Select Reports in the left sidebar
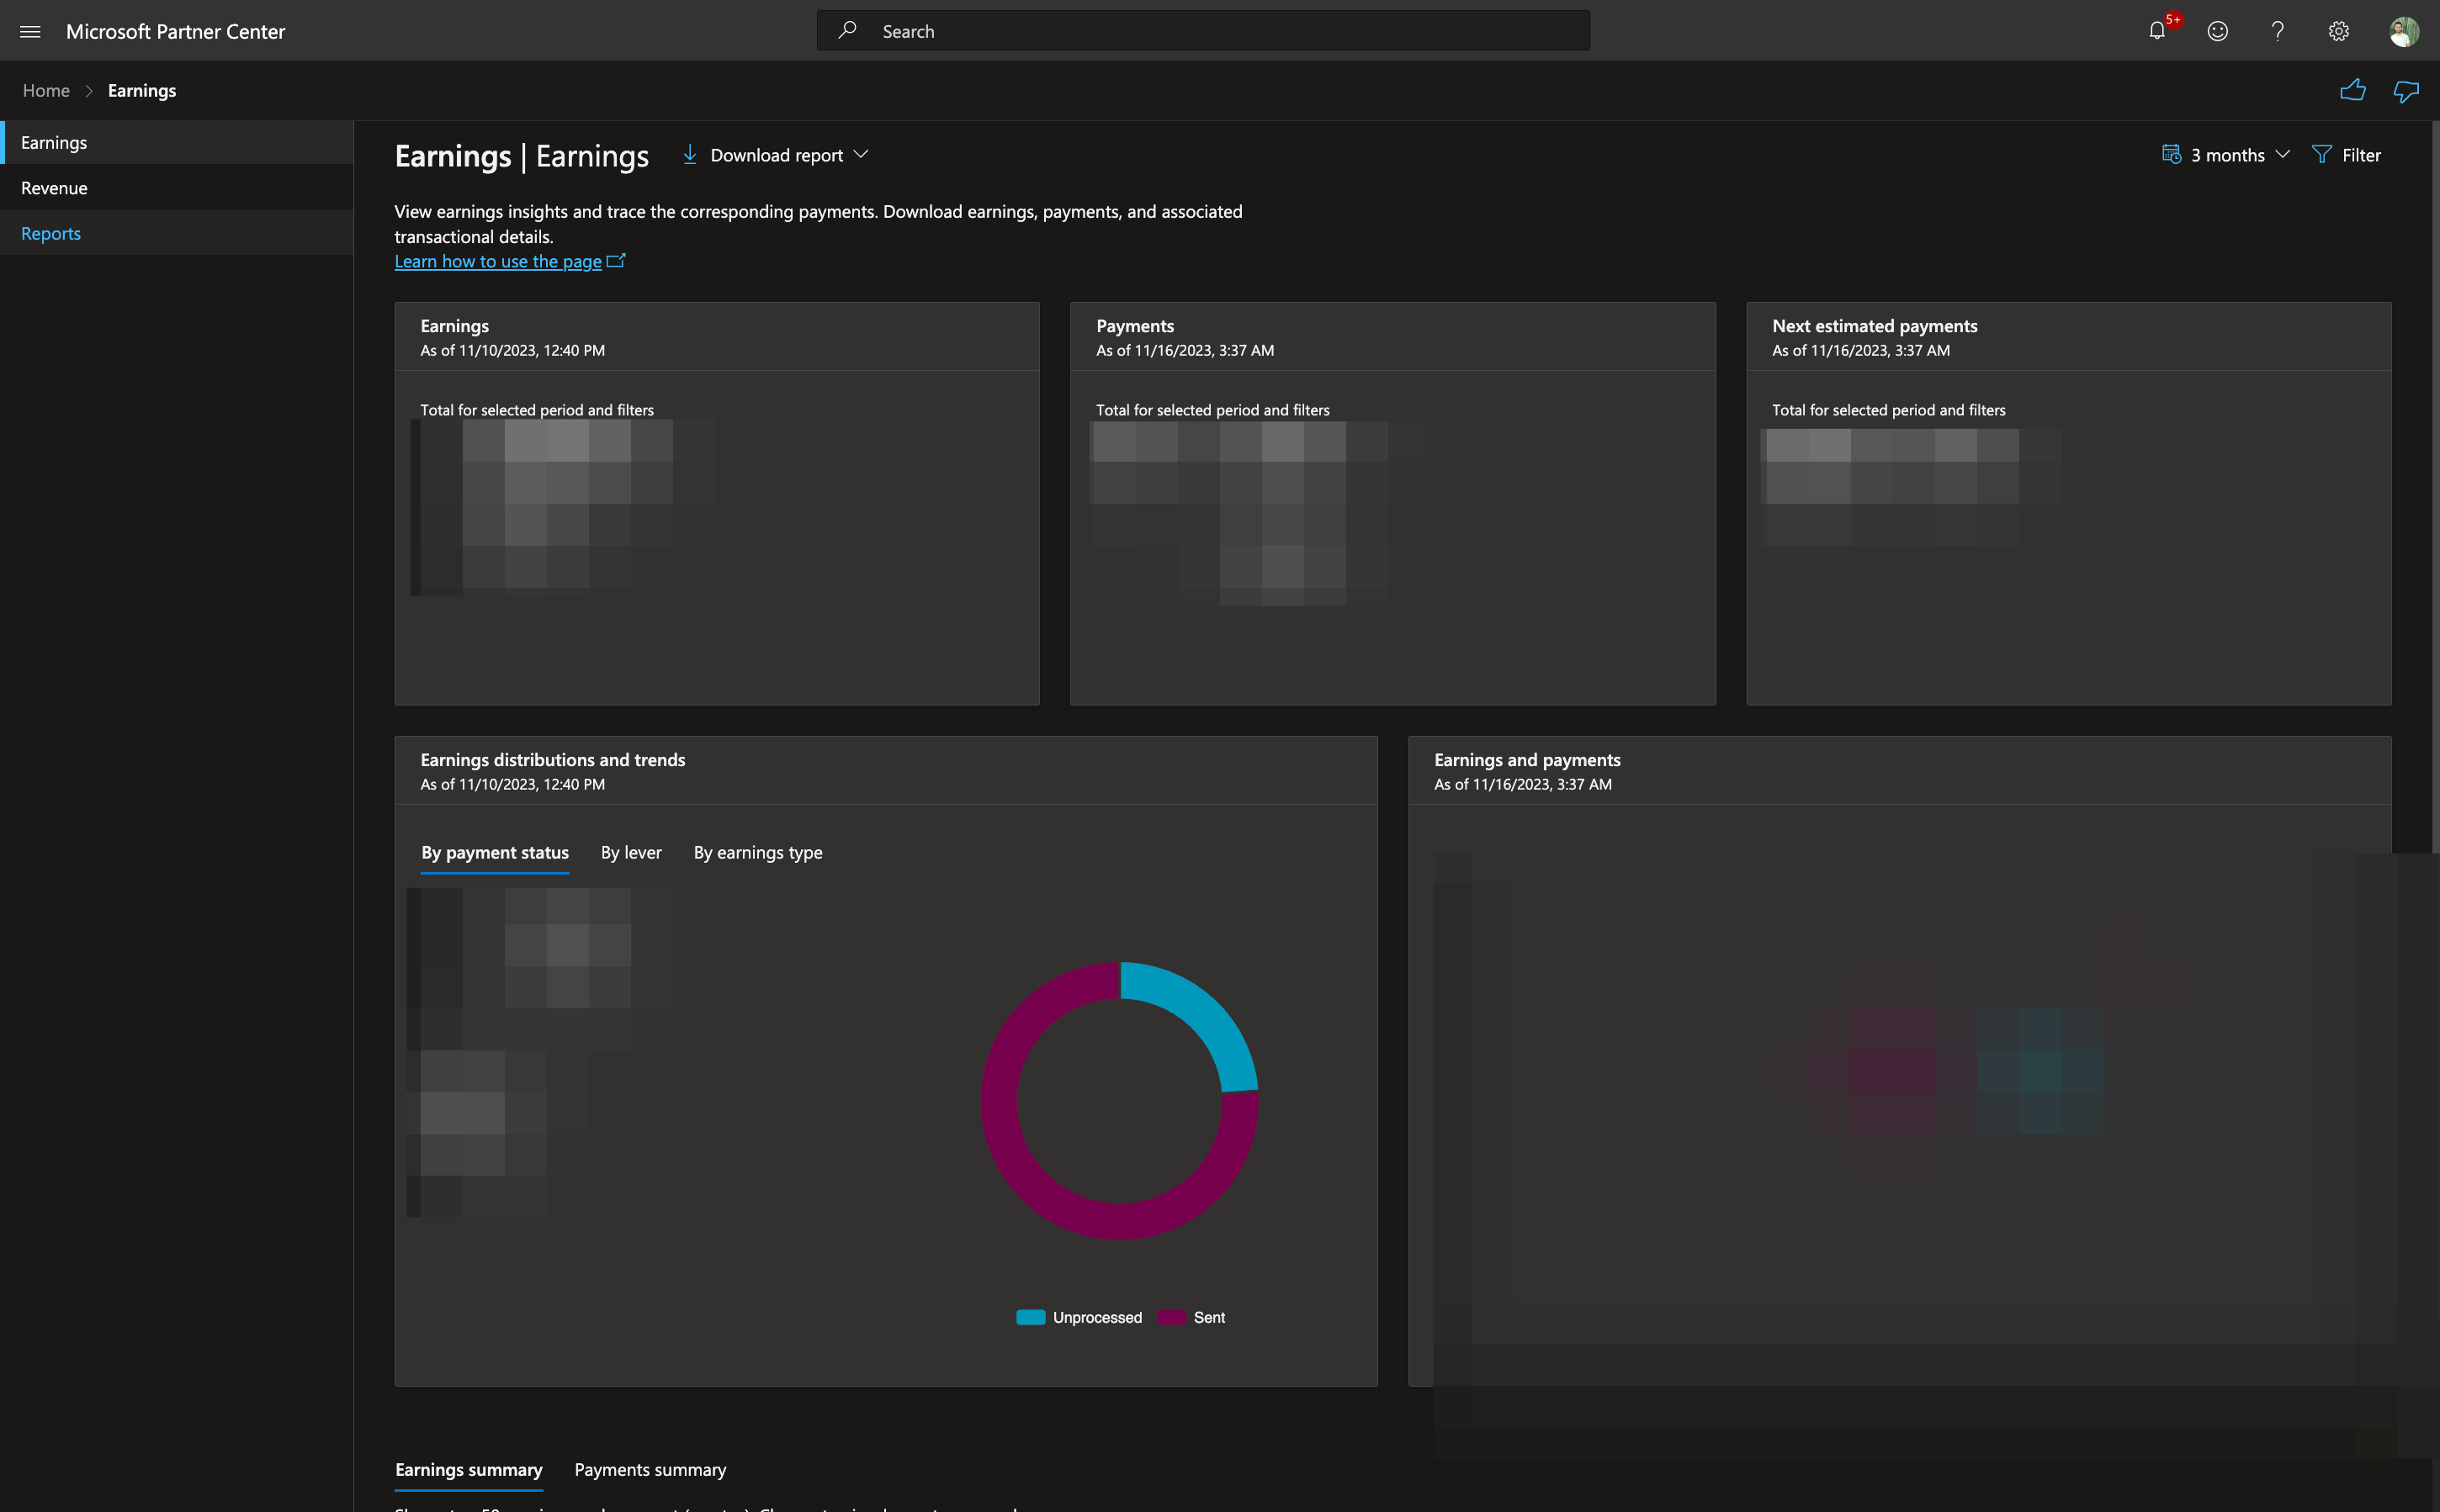The image size is (2440, 1512). [177, 233]
